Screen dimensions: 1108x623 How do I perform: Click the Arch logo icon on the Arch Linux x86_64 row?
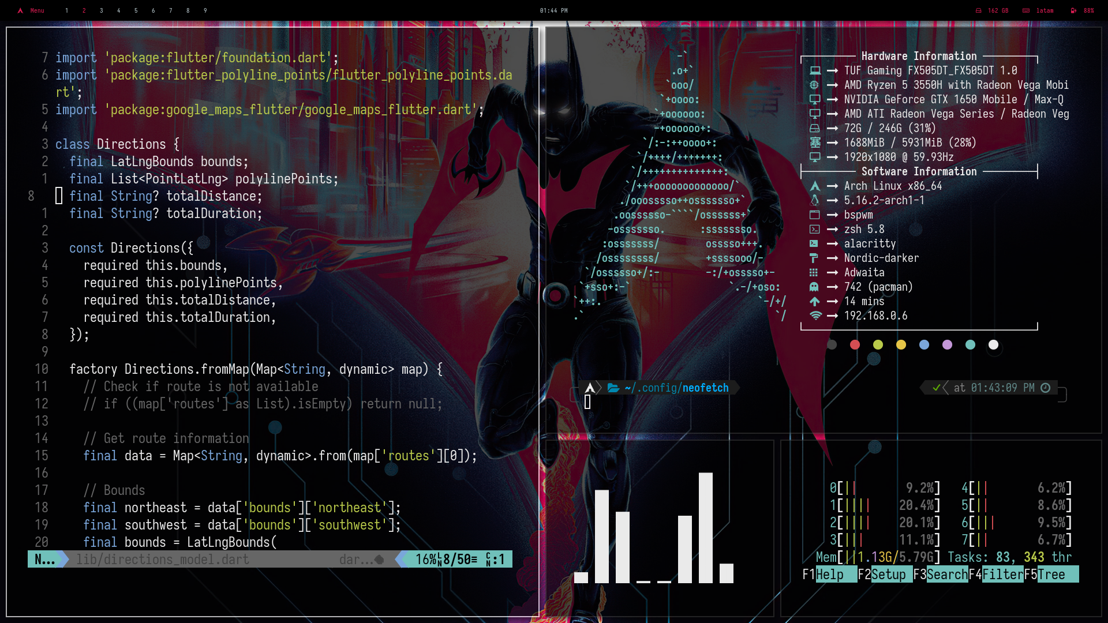click(815, 186)
